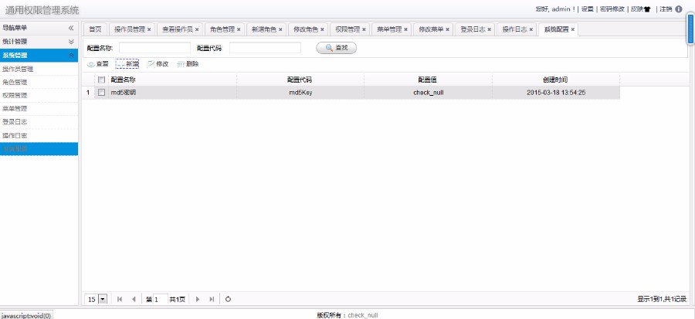
Task: Open the page size dropdown showing 15
Action: pyautogui.click(x=103, y=300)
